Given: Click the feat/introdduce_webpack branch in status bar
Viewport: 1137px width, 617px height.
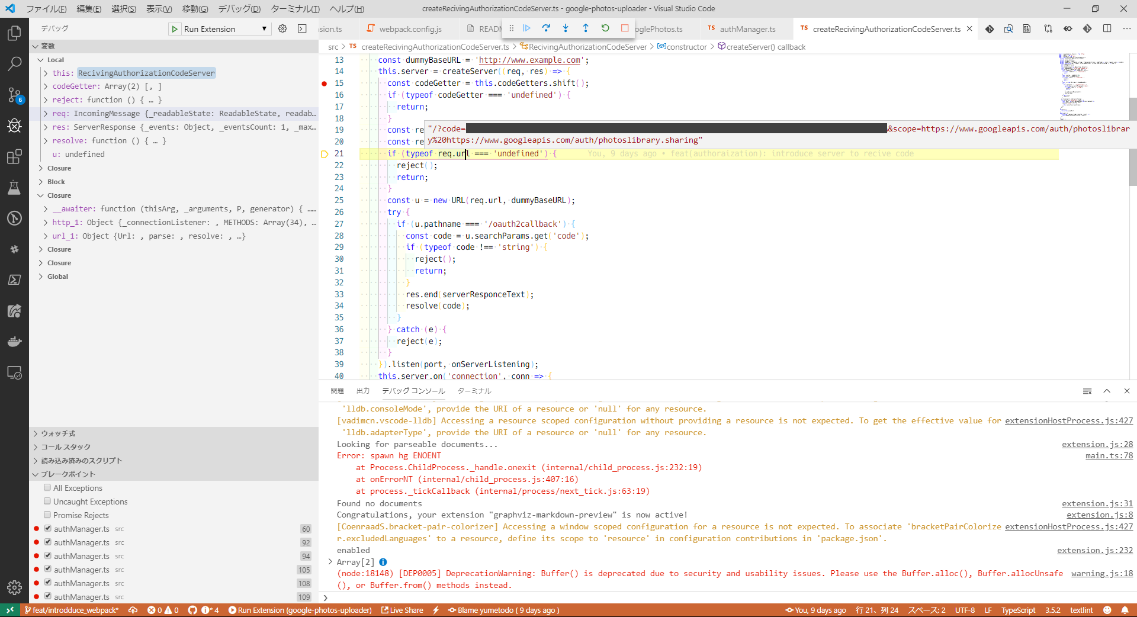Looking at the screenshot, I should (x=71, y=610).
